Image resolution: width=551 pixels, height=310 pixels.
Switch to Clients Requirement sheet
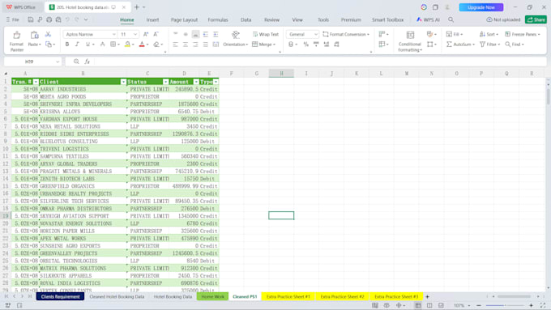[61, 297]
